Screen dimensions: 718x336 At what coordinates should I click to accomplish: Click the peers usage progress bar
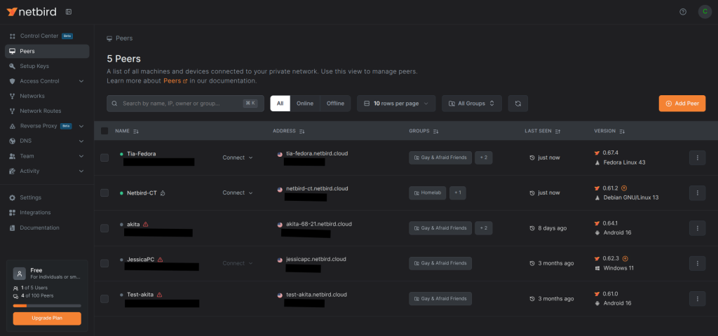point(47,306)
